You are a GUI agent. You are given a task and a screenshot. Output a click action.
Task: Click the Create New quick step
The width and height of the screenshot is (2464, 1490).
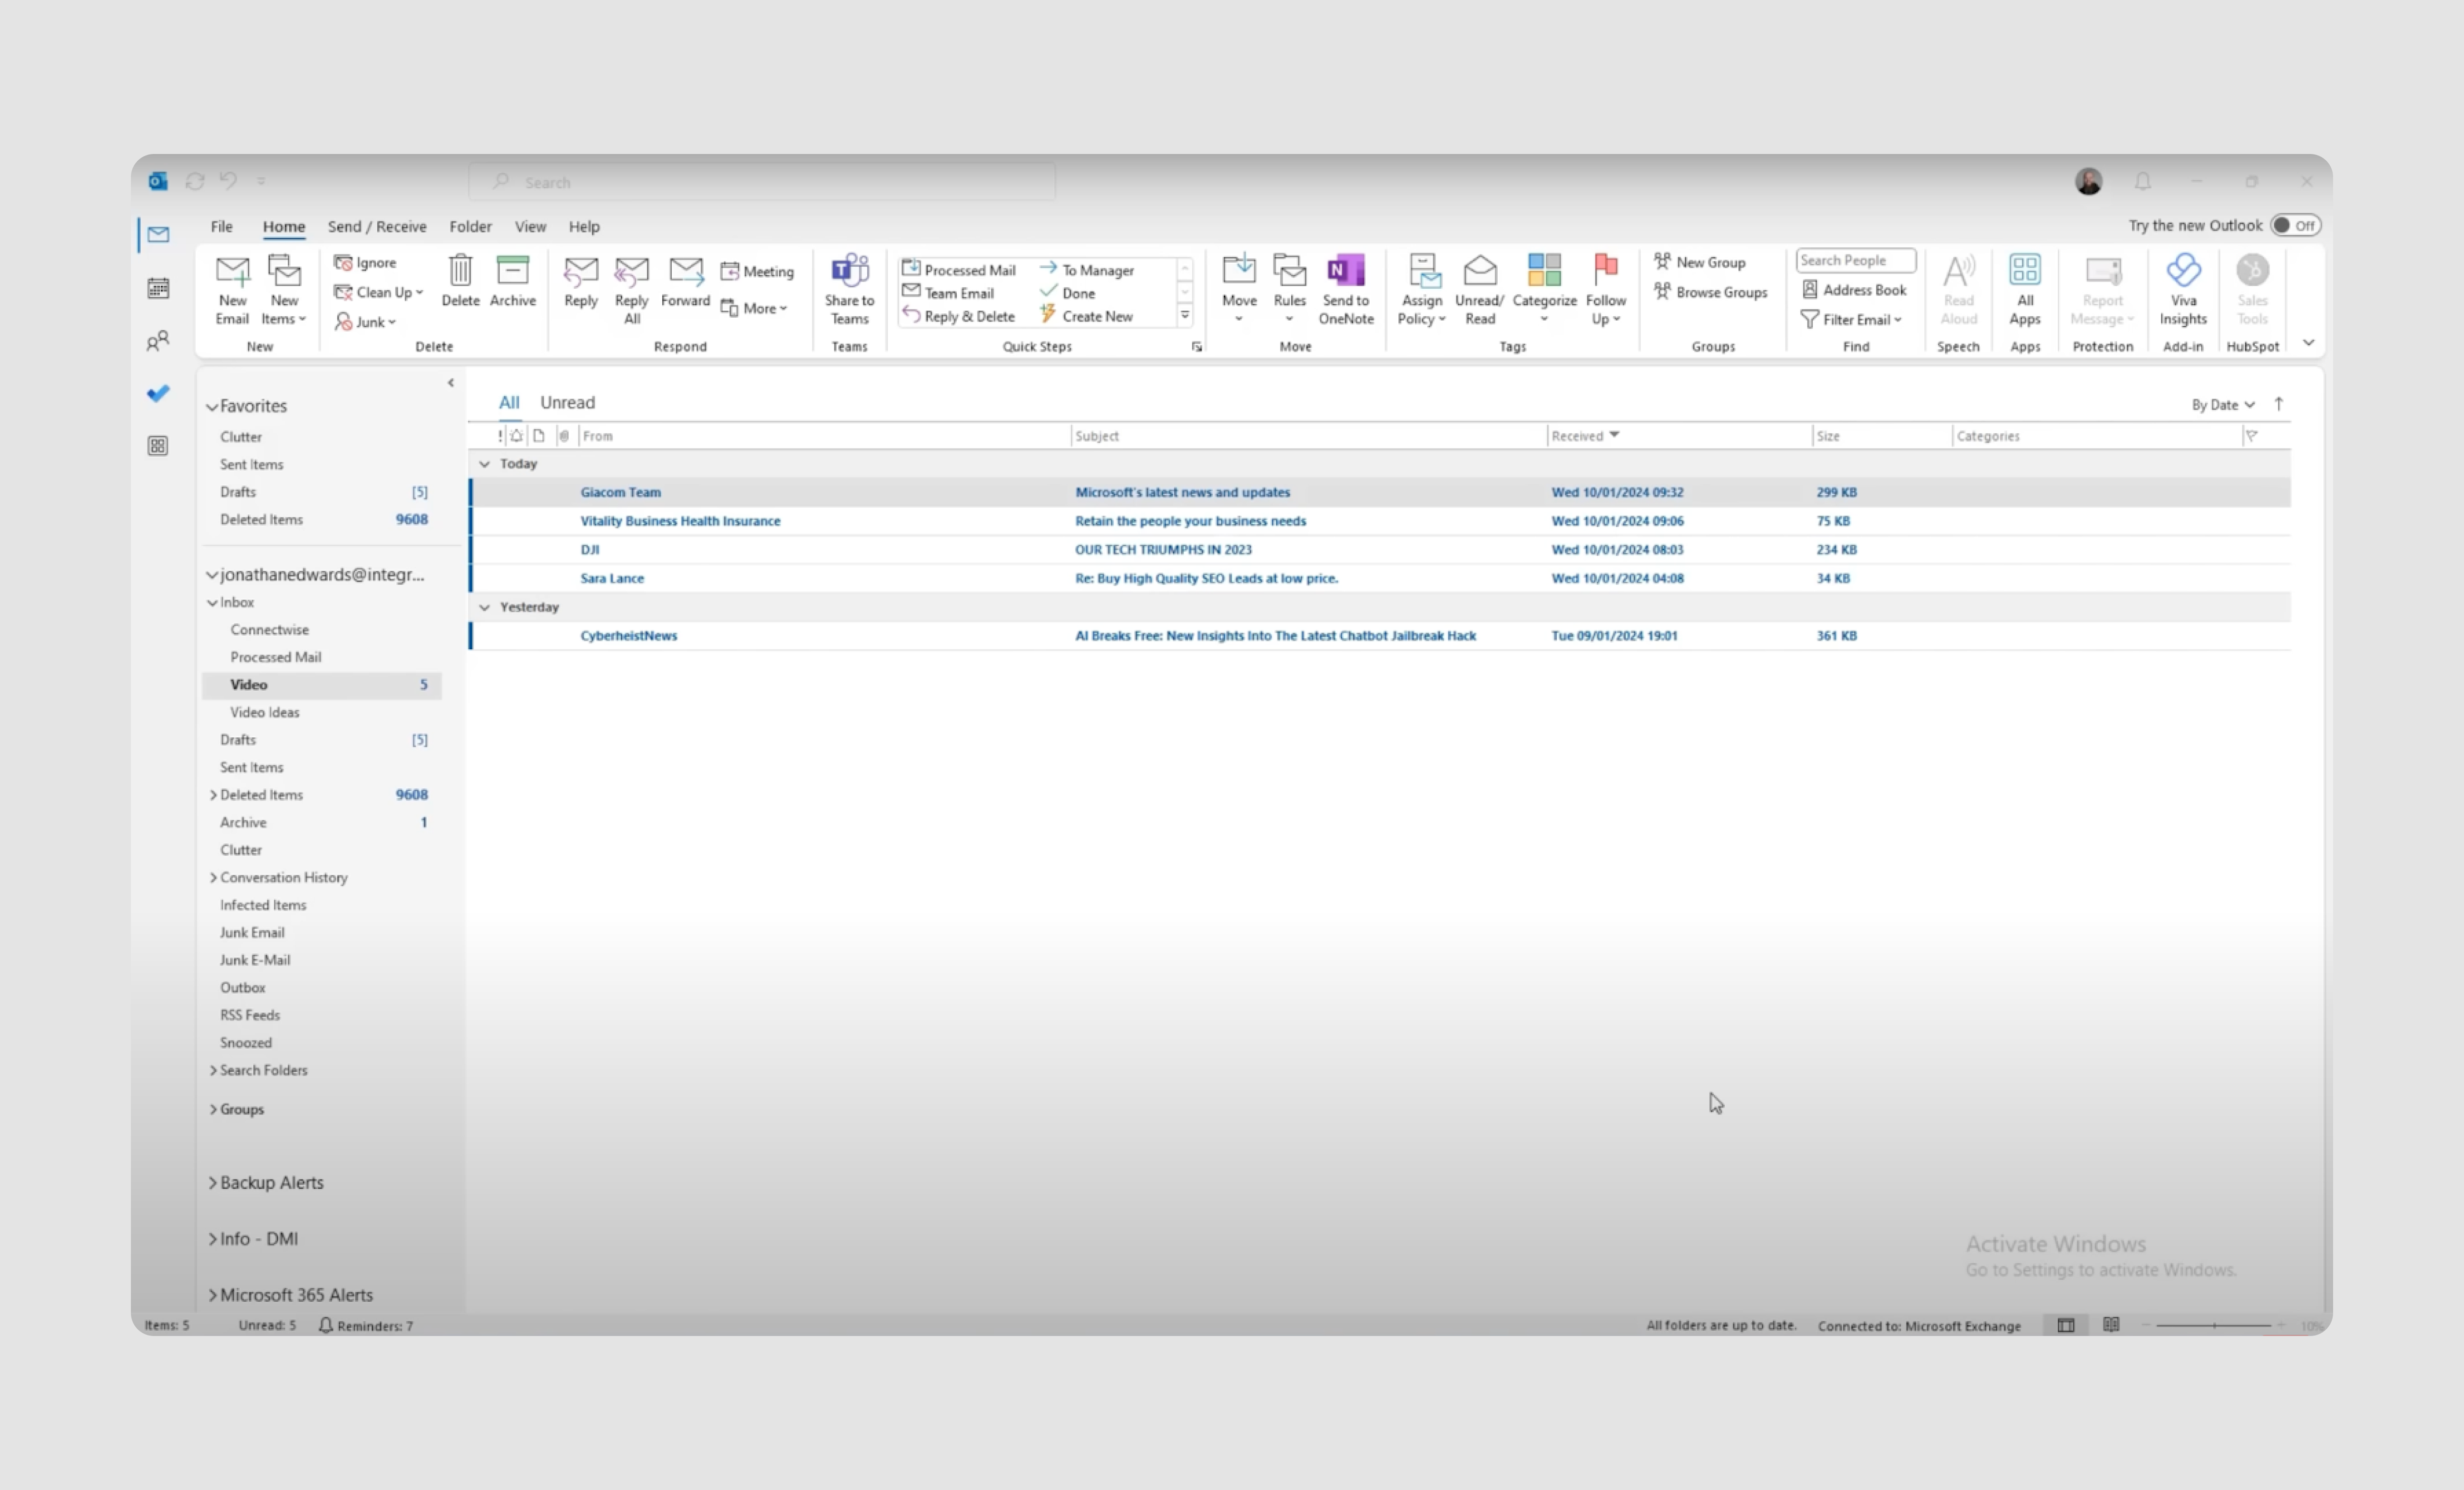click(x=1086, y=316)
